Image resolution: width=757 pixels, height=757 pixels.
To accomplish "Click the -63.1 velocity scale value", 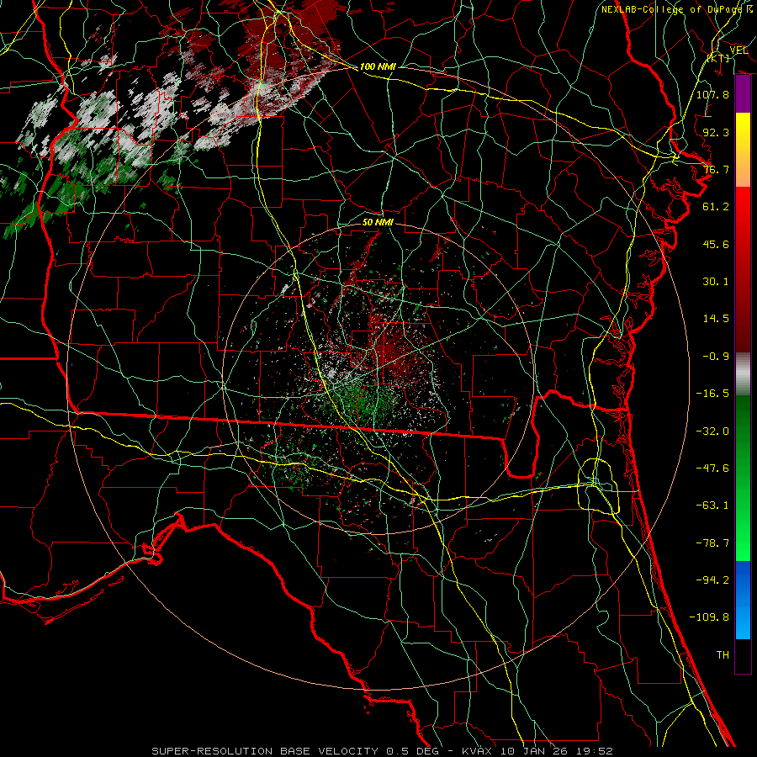I will click(x=712, y=506).
